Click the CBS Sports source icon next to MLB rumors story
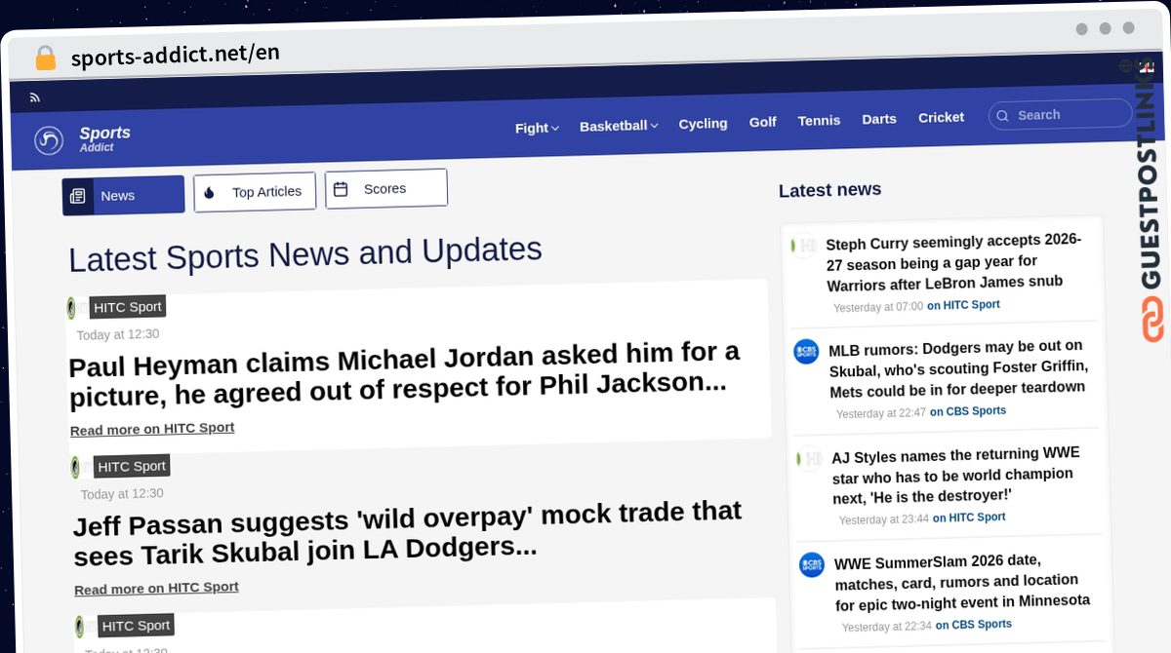The height and width of the screenshot is (653, 1171). tap(807, 352)
